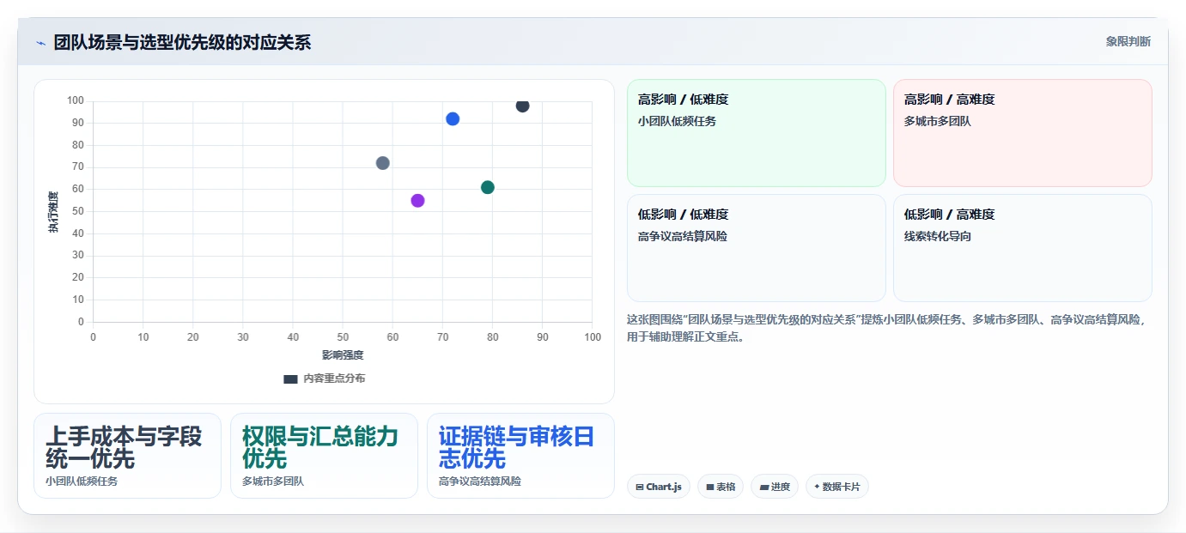Click the 进度 tag chip
The width and height of the screenshot is (1186, 533).
point(775,487)
